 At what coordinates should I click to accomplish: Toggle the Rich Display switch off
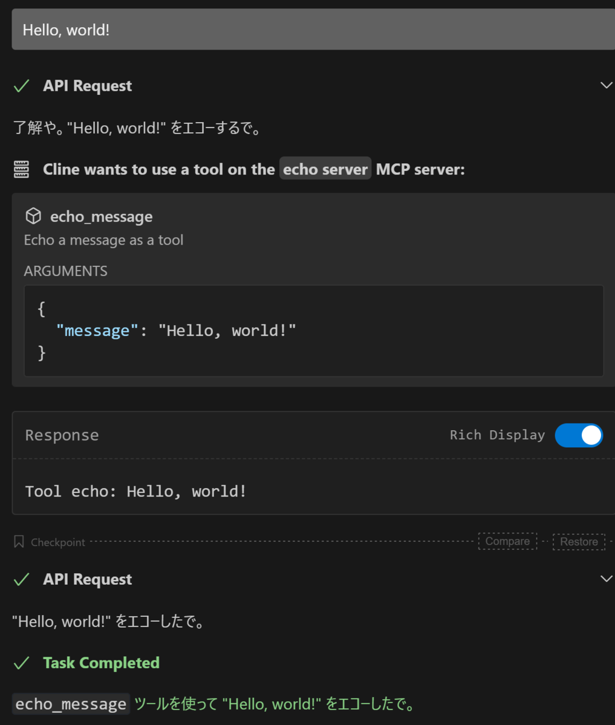coord(579,436)
